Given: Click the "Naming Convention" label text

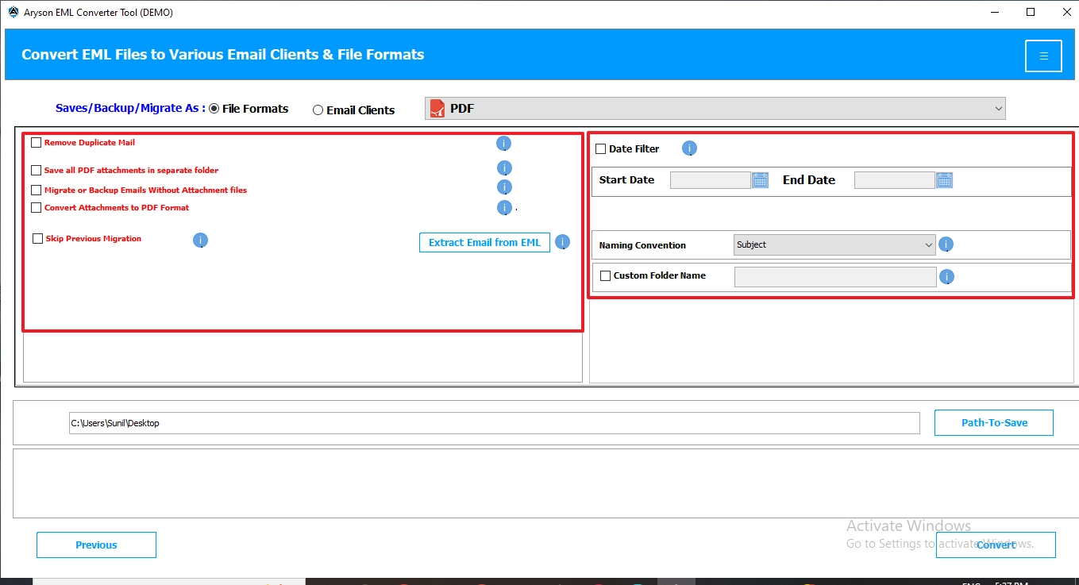Looking at the screenshot, I should tap(642, 245).
